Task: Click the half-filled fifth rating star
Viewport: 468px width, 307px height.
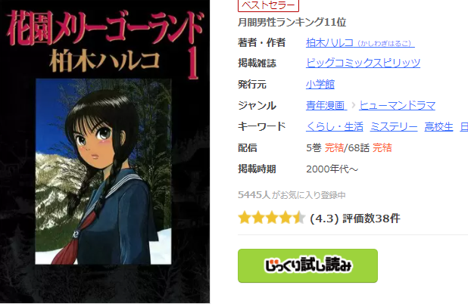Action: click(x=299, y=218)
